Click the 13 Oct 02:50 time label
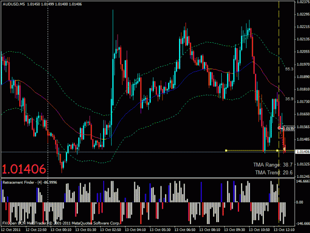Viewport: 310px width, 233px height. (x=111, y=230)
